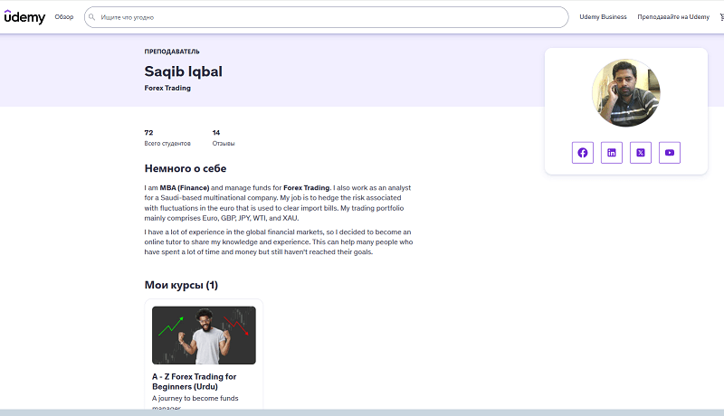Click the Udemy logo

pos(24,17)
